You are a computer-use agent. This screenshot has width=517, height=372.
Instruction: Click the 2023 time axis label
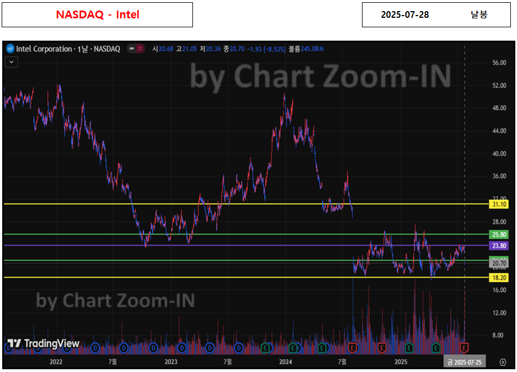click(171, 362)
